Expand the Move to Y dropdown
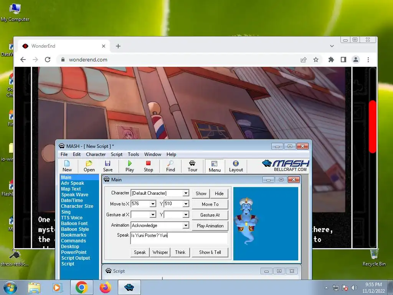The width and height of the screenshot is (393, 295). click(x=186, y=204)
